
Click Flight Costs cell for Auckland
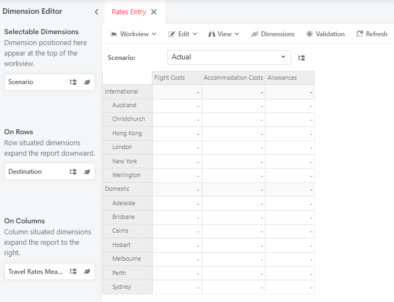click(x=177, y=106)
